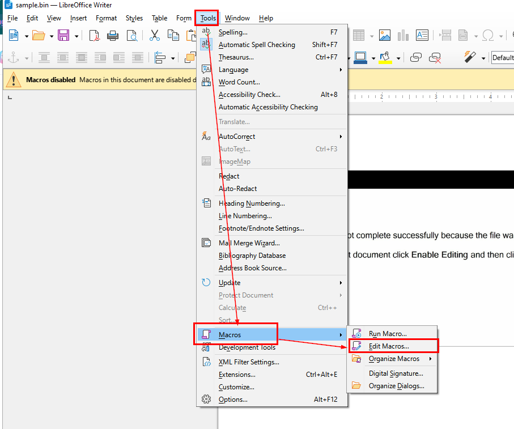Open the Save button dropdown arrow
The image size is (514, 429).
coord(76,36)
